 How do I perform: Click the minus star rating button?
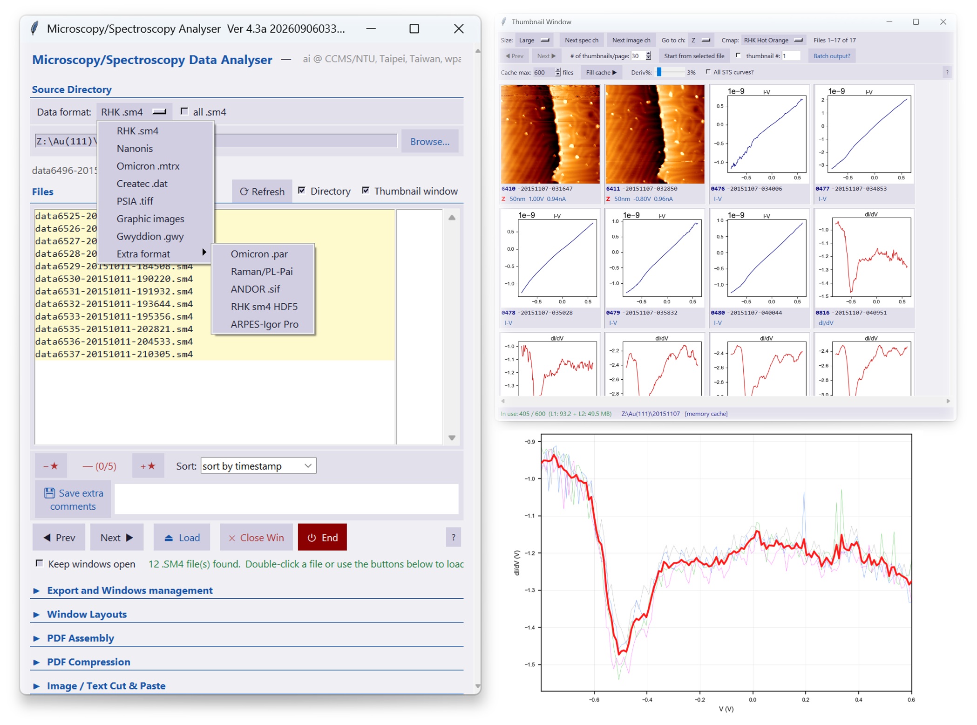[51, 466]
